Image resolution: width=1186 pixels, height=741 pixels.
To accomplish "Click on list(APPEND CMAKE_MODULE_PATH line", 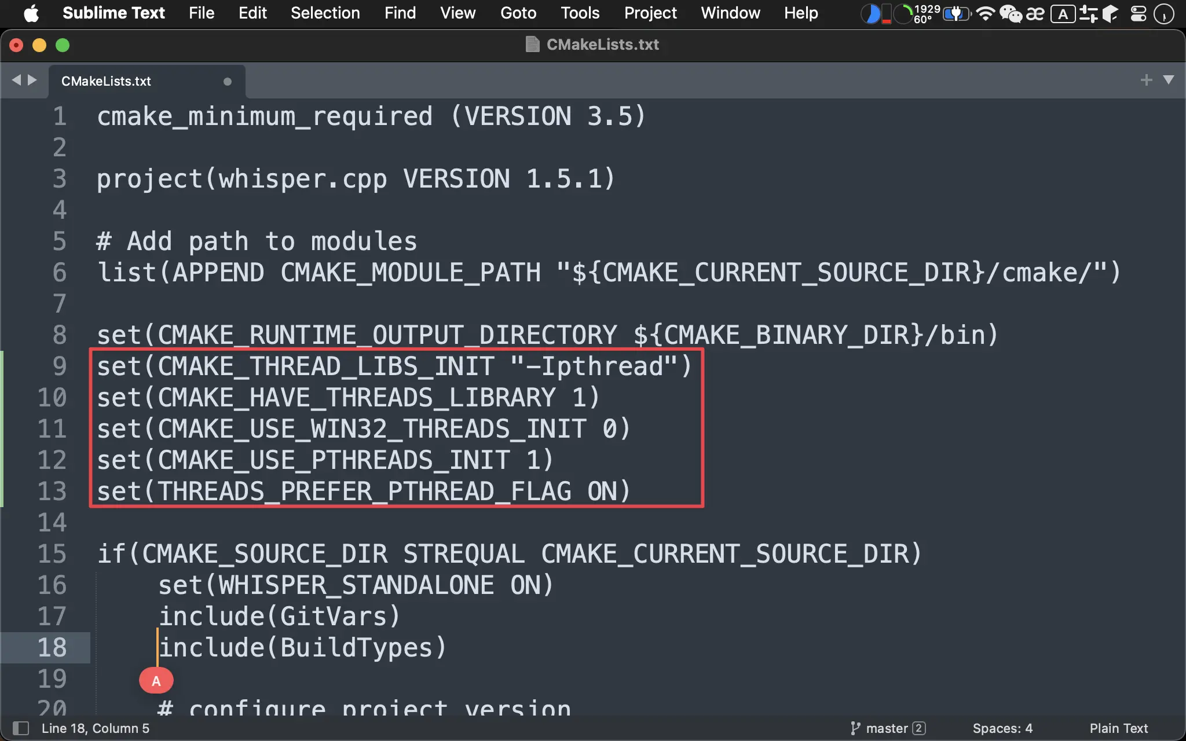I will pos(609,273).
